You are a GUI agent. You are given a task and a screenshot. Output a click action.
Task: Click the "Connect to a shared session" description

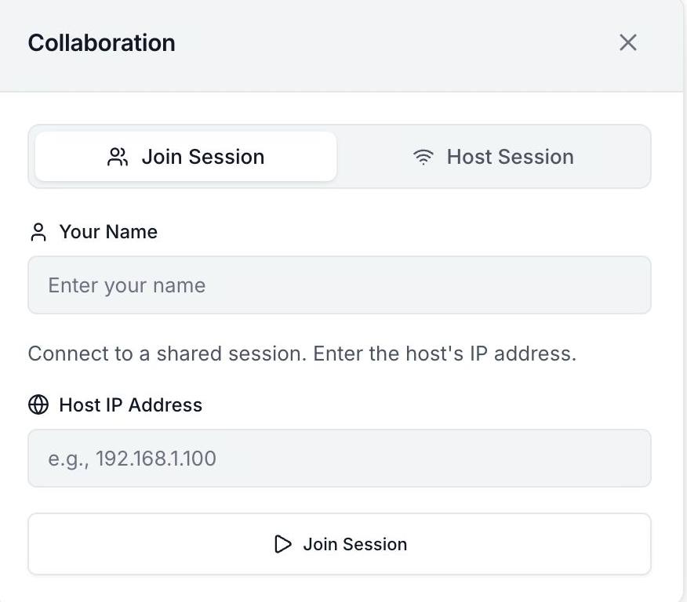(x=302, y=354)
